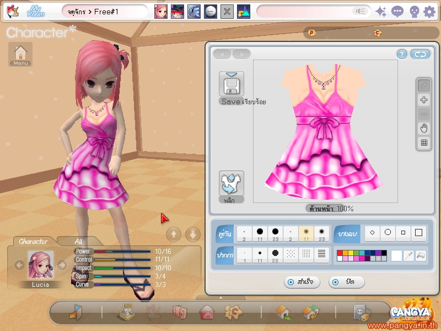
Task: Select the pen tip size 1
Action: coord(244,255)
